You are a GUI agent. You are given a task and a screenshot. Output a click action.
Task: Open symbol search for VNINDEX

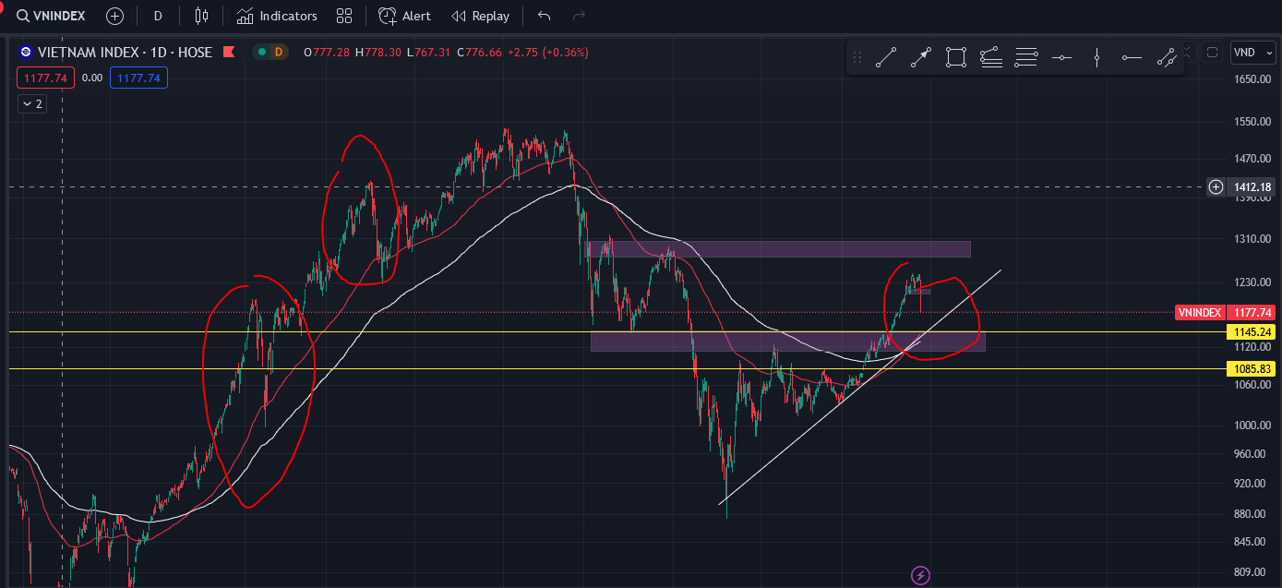click(51, 16)
